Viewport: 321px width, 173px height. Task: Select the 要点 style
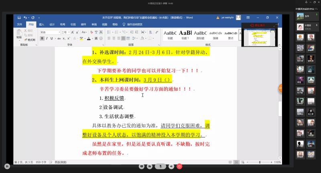click(x=230, y=35)
